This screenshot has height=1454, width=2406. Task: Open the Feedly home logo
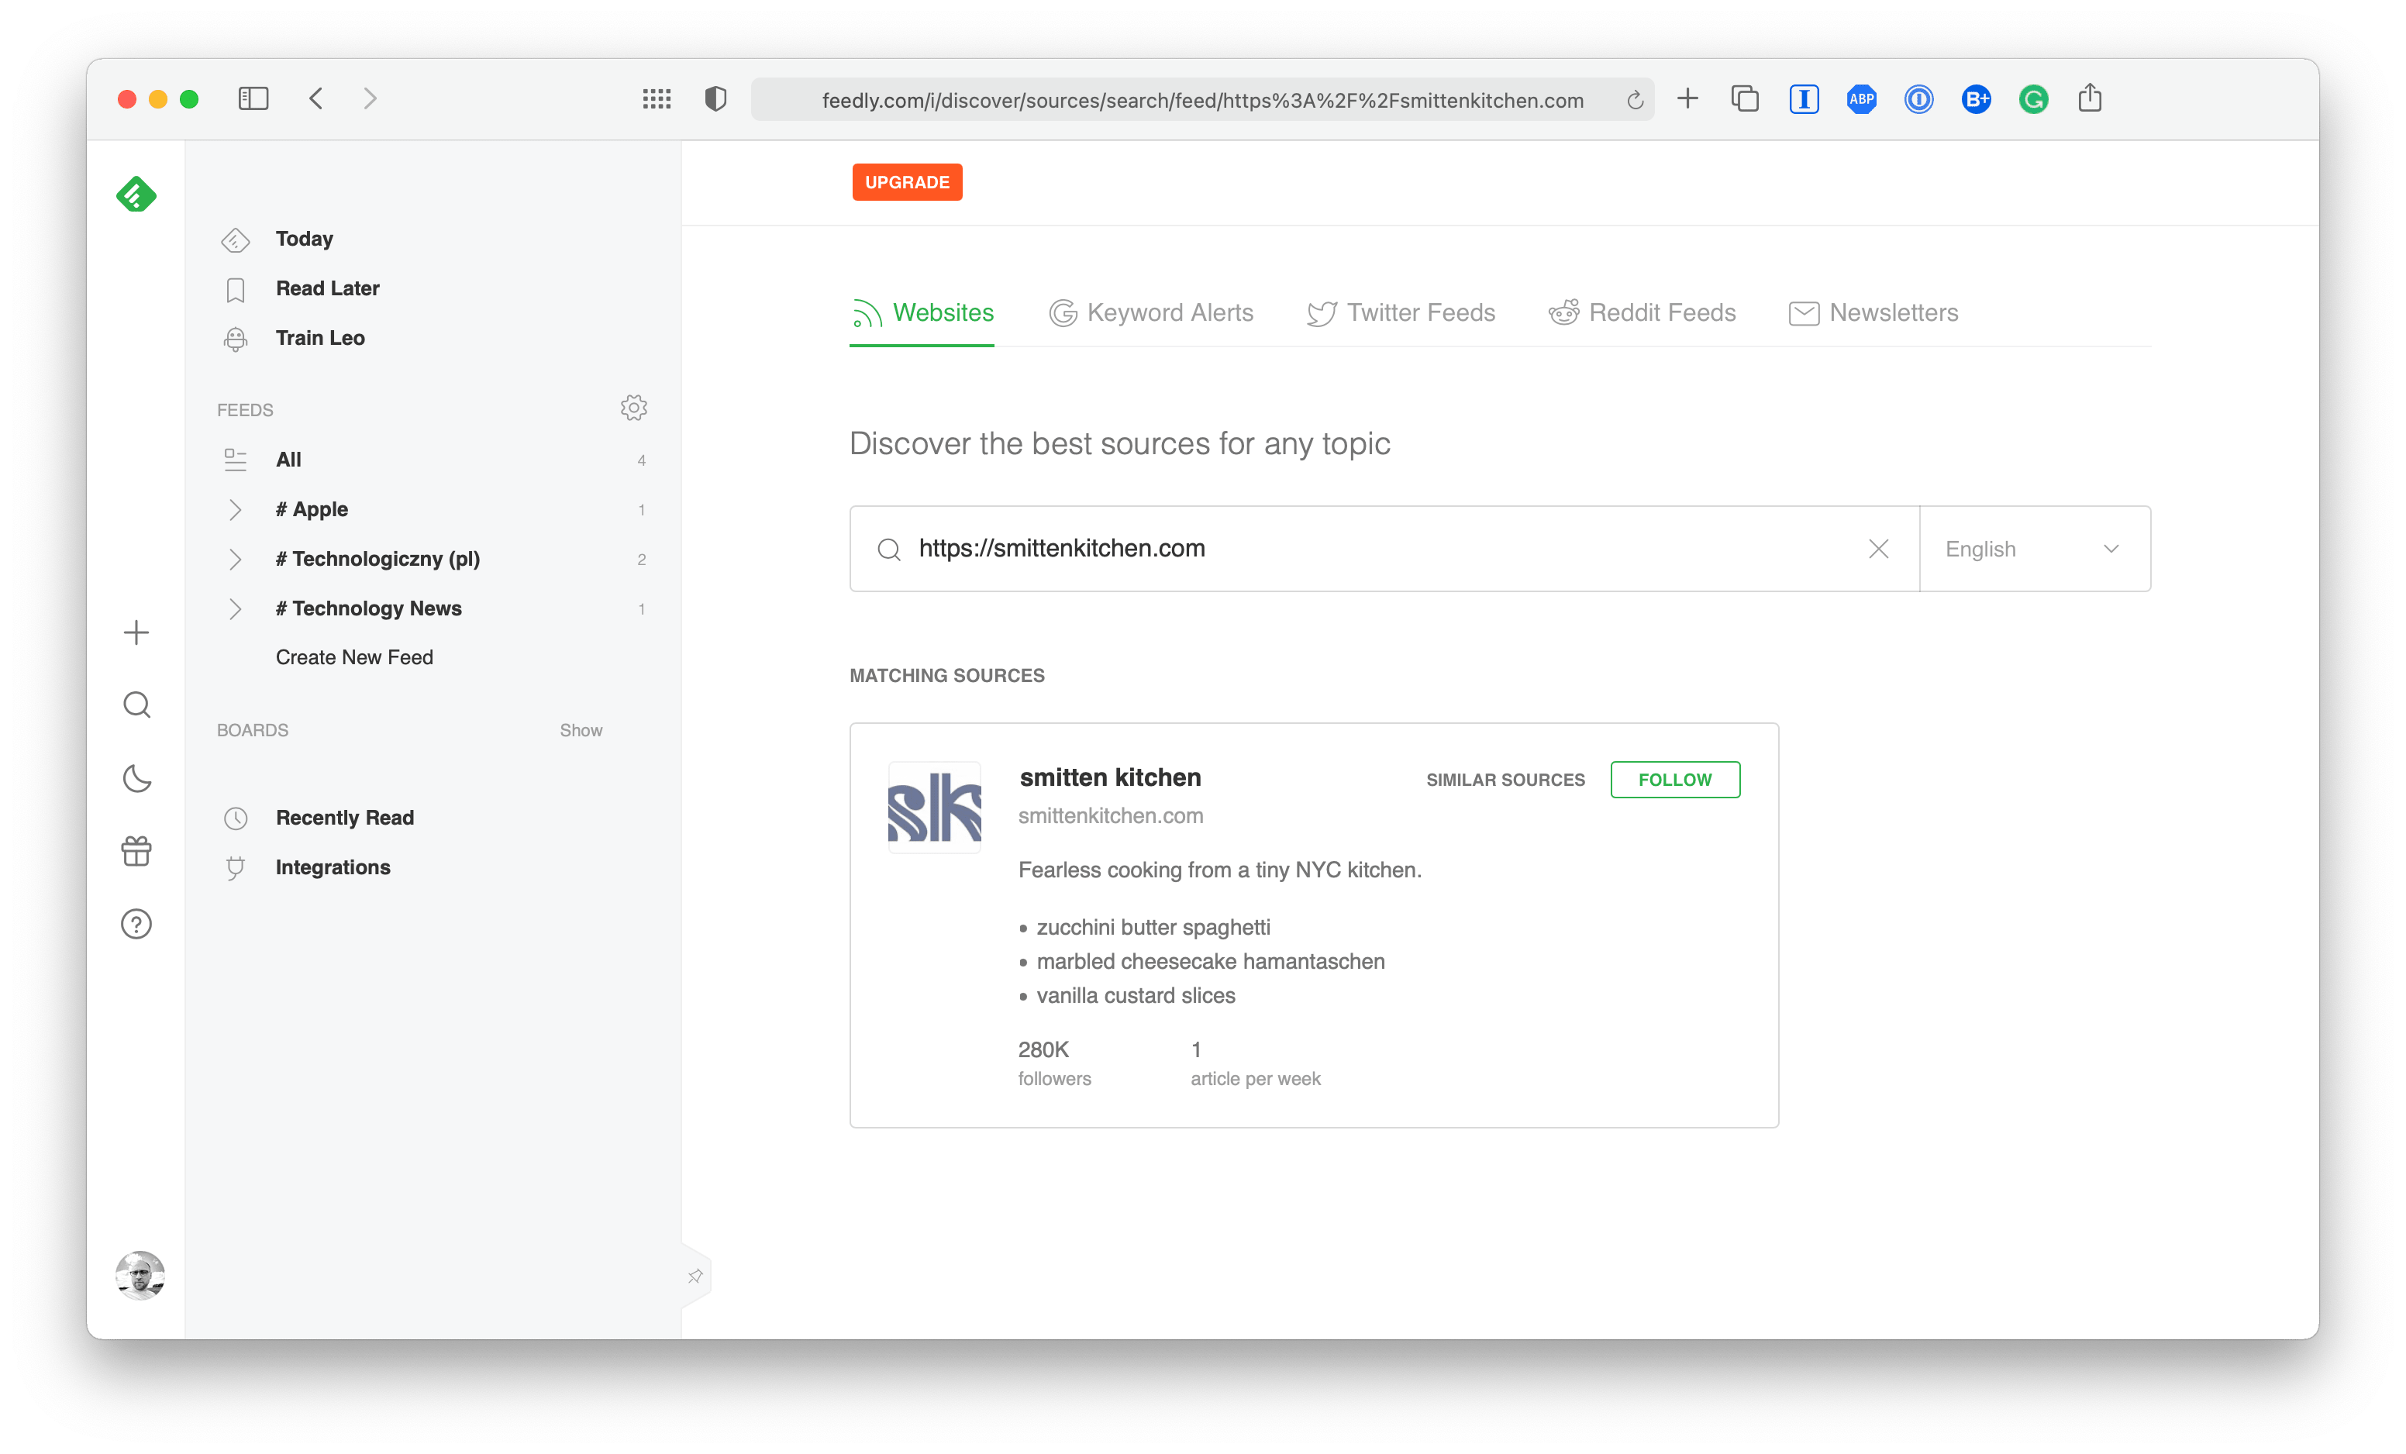[x=136, y=195]
